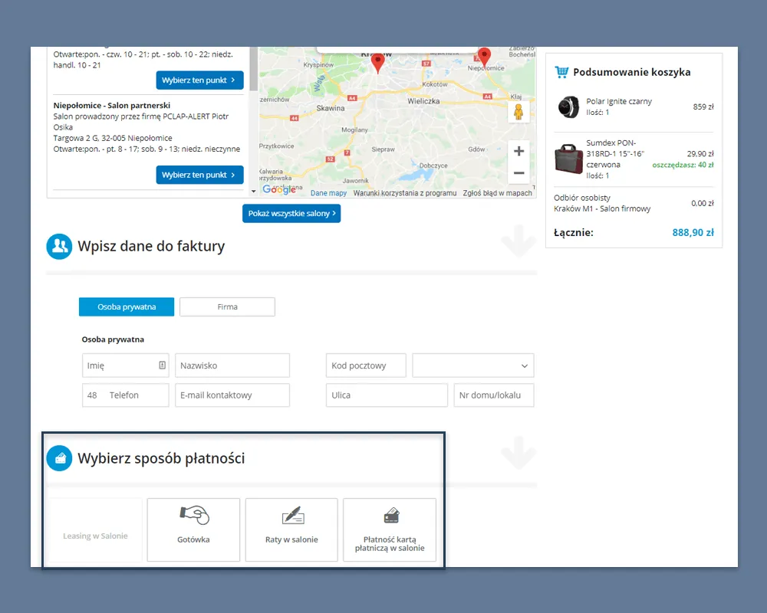Switch to the Firma tab
The width and height of the screenshot is (767, 613).
227,306
